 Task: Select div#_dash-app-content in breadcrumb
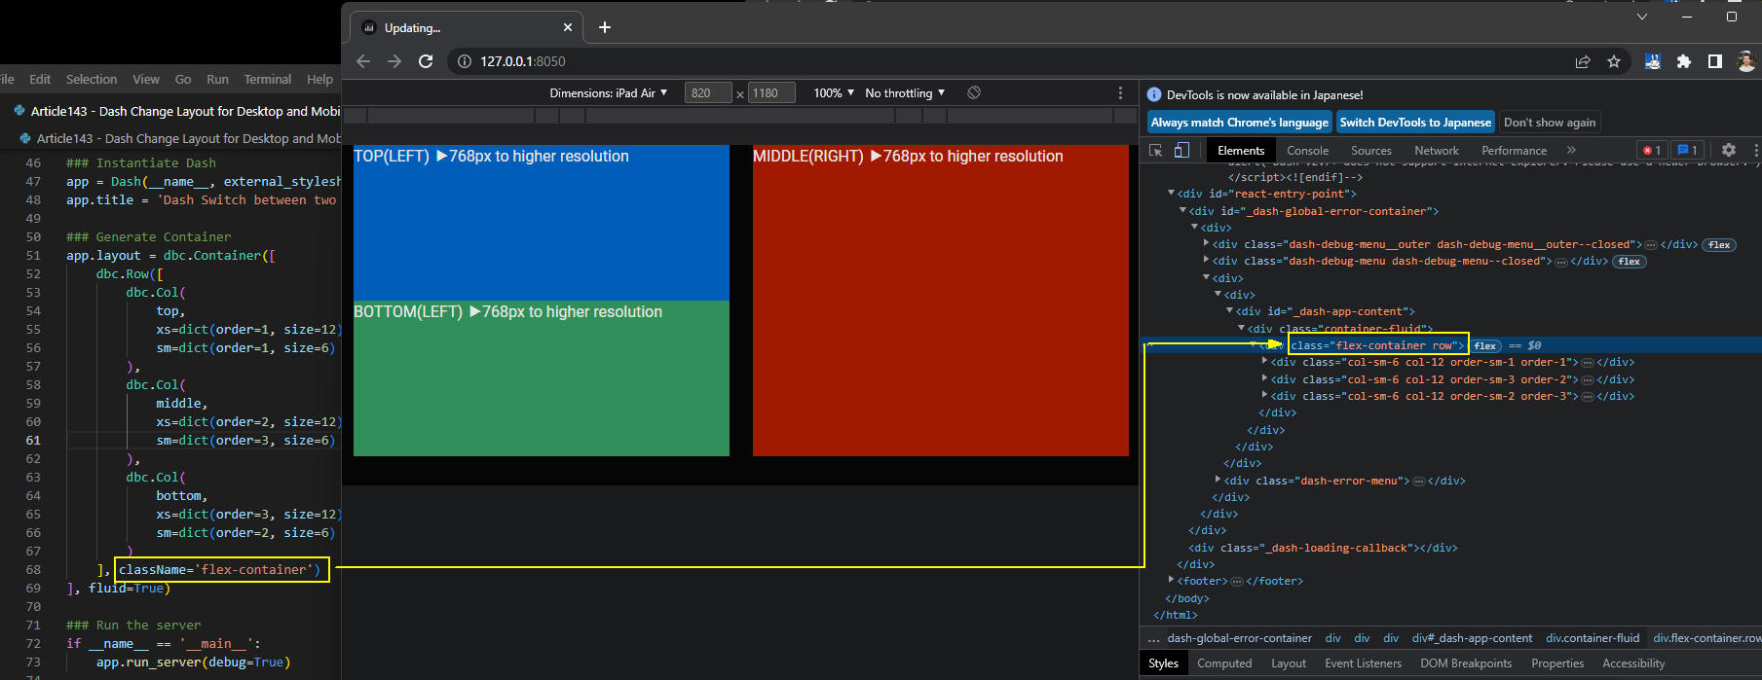pos(1472,638)
